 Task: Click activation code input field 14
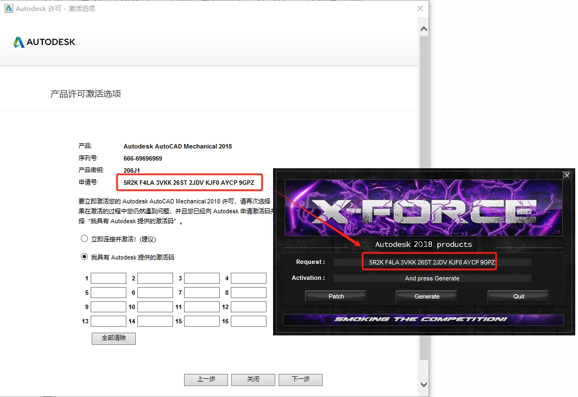pos(155,321)
